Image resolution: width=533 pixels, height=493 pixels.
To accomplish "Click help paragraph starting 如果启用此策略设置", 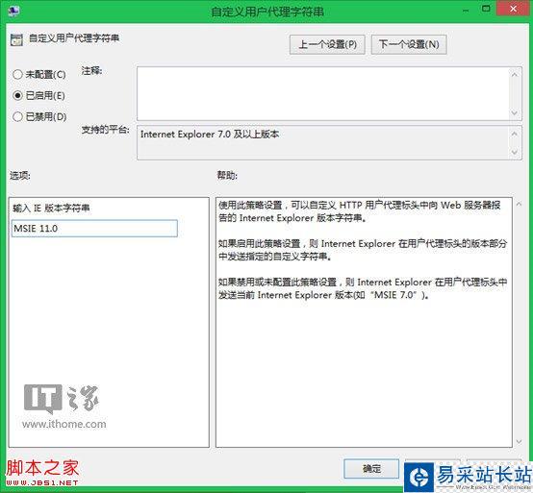I will pos(363,250).
